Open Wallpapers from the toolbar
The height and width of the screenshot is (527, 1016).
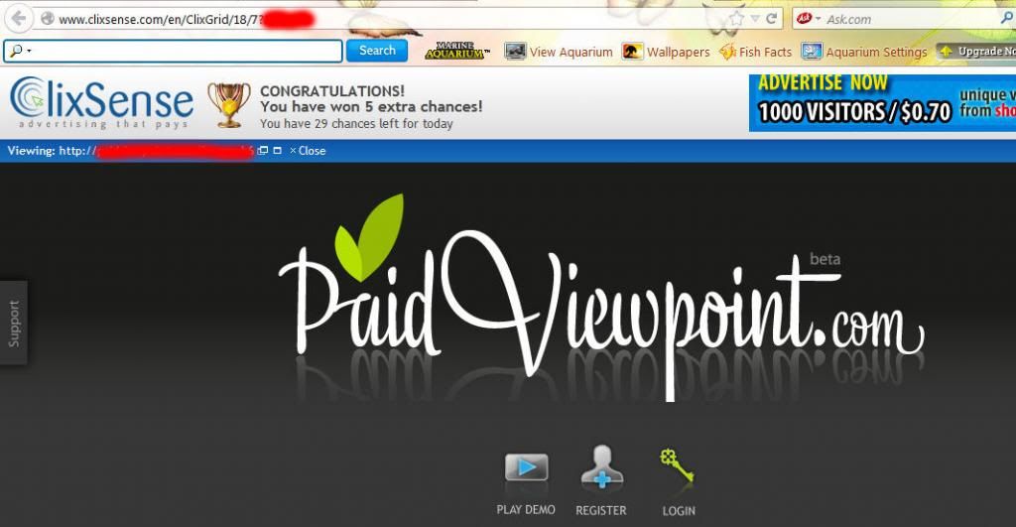pyautogui.click(x=666, y=52)
